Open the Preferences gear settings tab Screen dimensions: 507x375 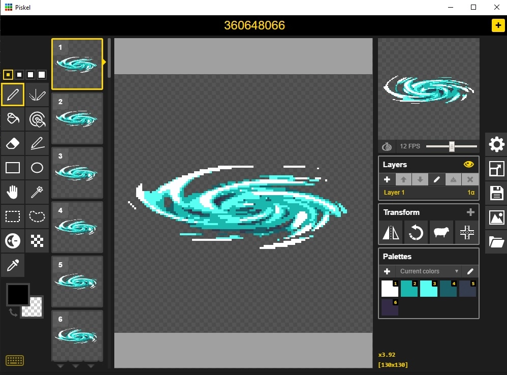[496, 144]
